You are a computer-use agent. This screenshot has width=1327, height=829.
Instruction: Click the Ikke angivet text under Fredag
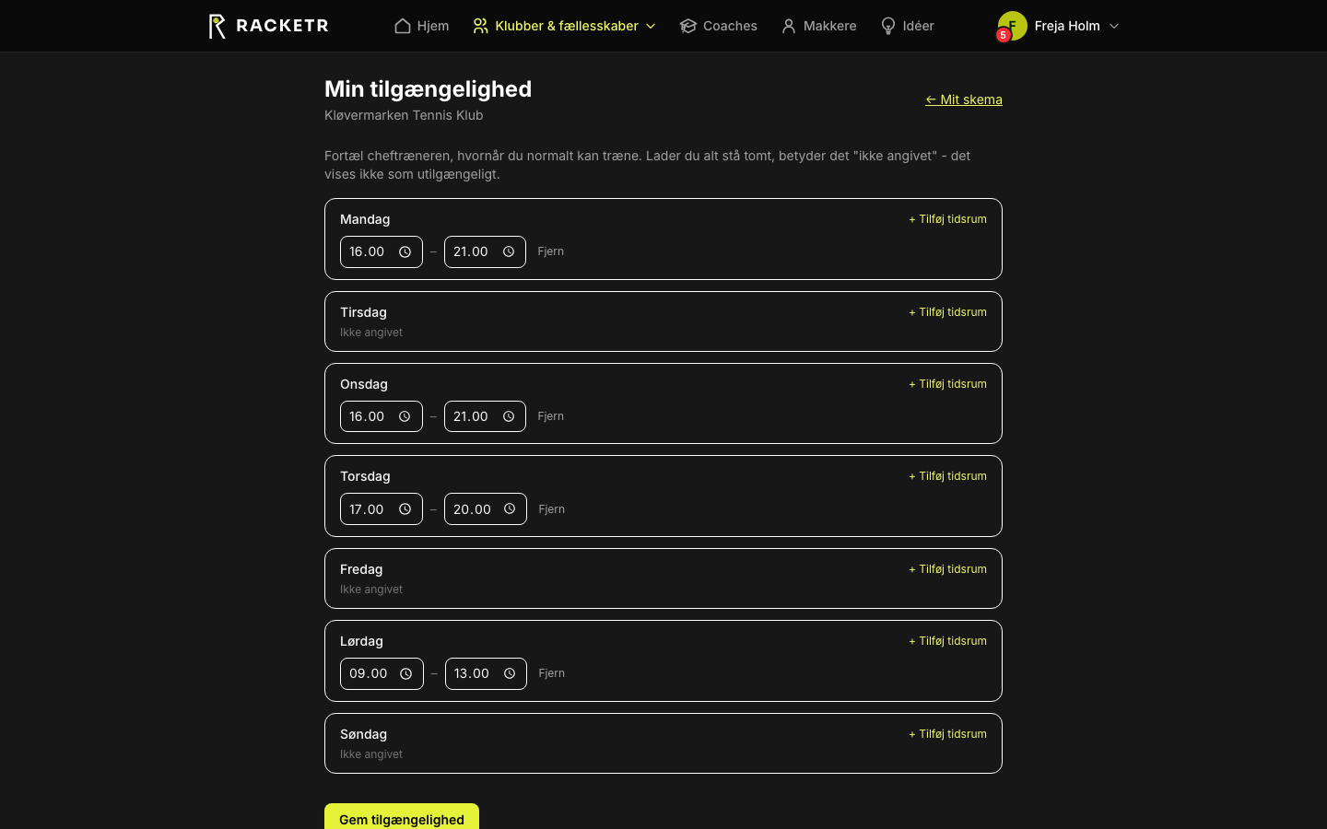[x=371, y=590]
